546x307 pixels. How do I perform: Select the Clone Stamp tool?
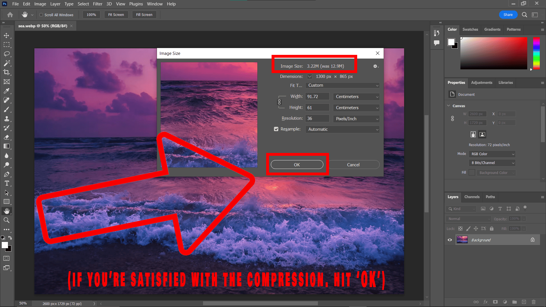[x=7, y=119]
